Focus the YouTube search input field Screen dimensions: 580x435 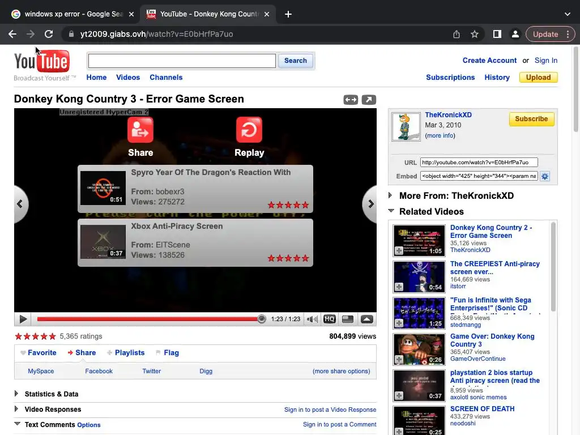click(182, 61)
